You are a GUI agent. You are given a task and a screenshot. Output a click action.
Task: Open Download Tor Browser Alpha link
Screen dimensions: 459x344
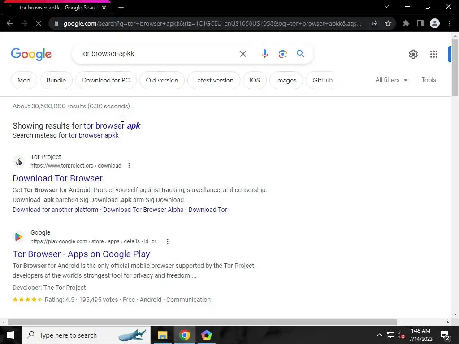[x=143, y=210]
